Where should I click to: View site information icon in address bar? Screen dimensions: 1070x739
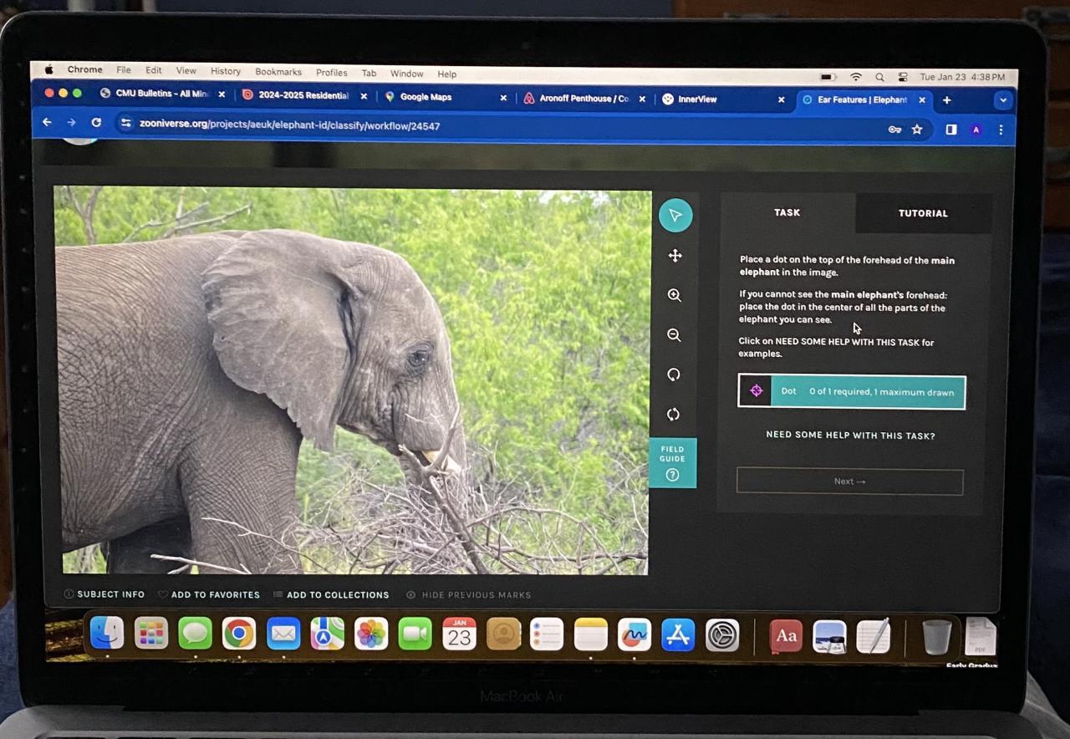tap(125, 124)
